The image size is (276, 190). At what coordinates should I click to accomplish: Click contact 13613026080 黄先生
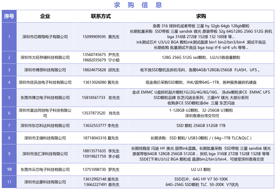coord(101,83)
